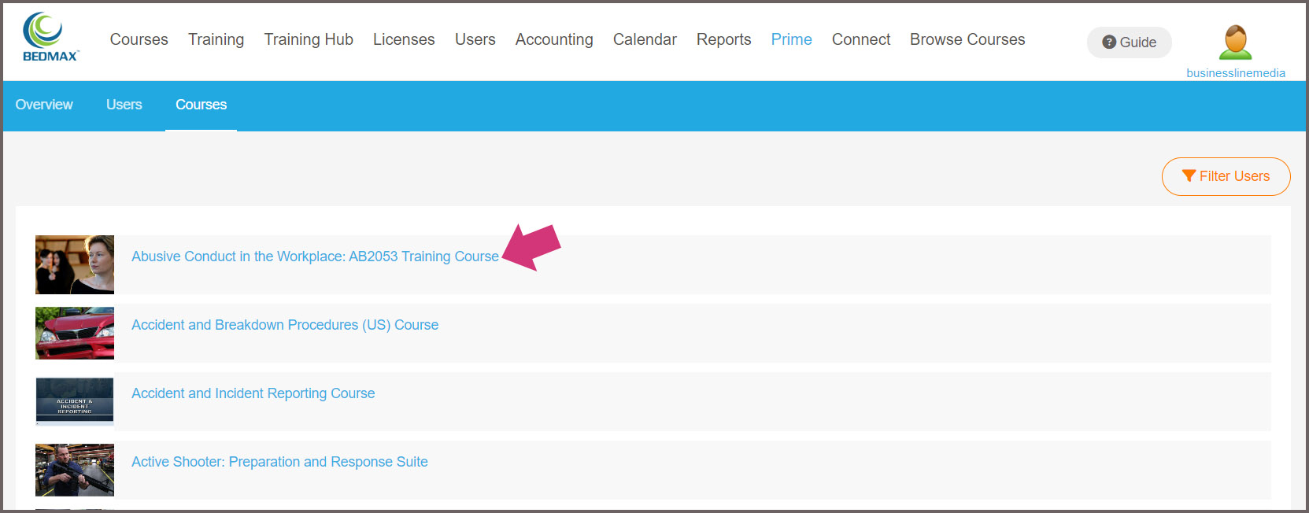The image size is (1309, 513).
Task: Click the Guide help button
Action: pyautogui.click(x=1130, y=42)
